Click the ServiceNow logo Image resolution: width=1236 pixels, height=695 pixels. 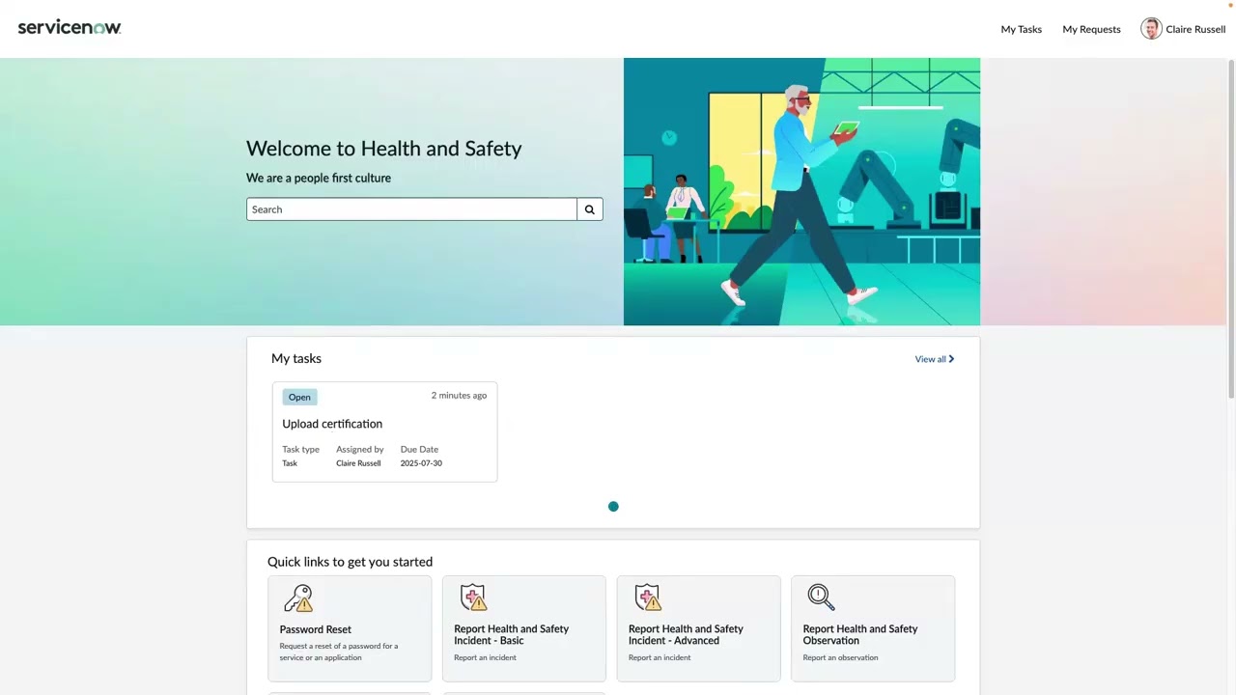(69, 27)
